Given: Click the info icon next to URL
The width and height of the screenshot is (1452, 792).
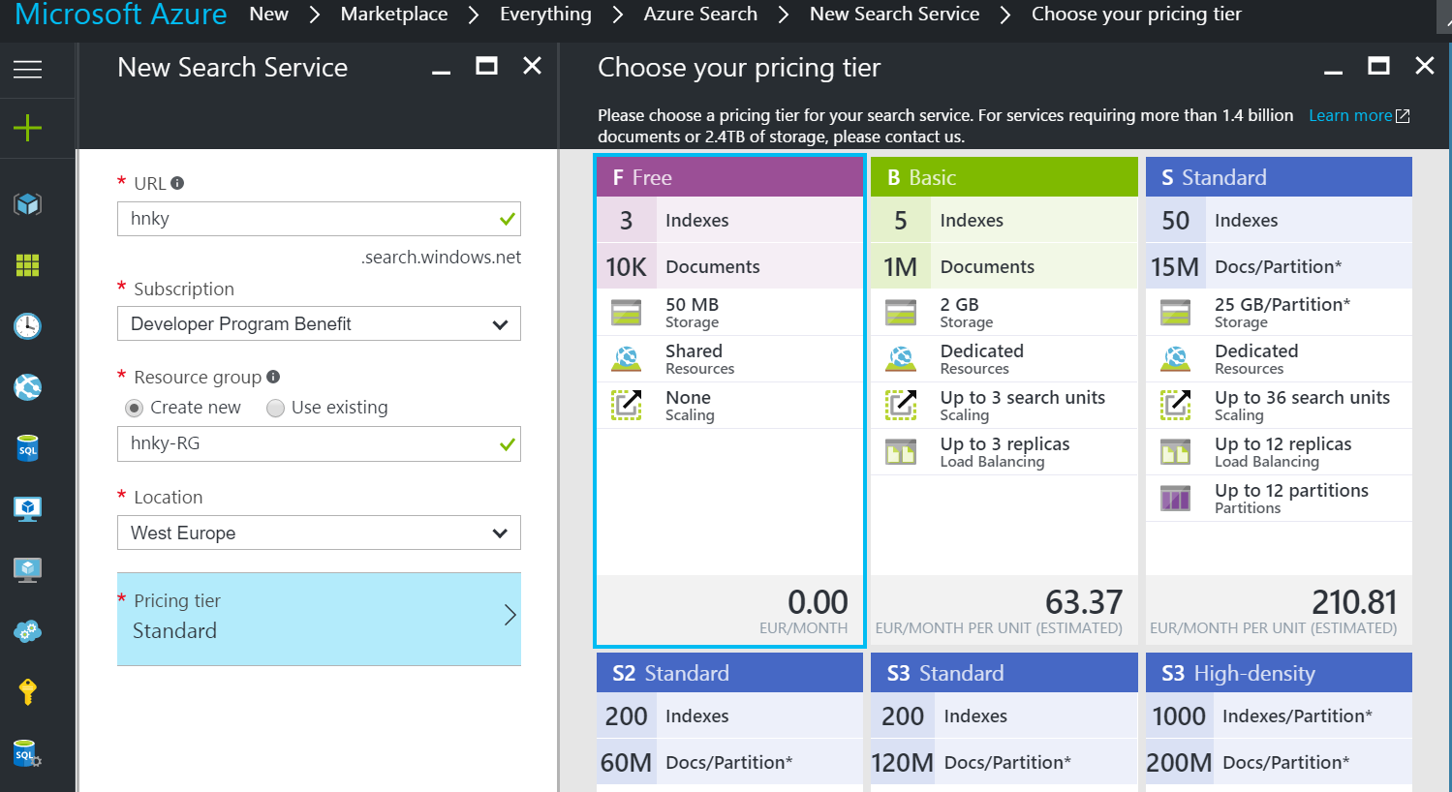Looking at the screenshot, I should pos(177,183).
